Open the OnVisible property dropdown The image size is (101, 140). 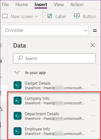point(45,30)
